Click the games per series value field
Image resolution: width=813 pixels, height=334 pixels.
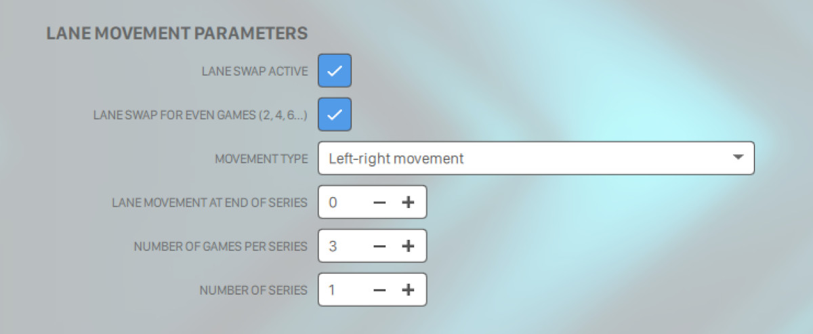pyautogui.click(x=343, y=246)
